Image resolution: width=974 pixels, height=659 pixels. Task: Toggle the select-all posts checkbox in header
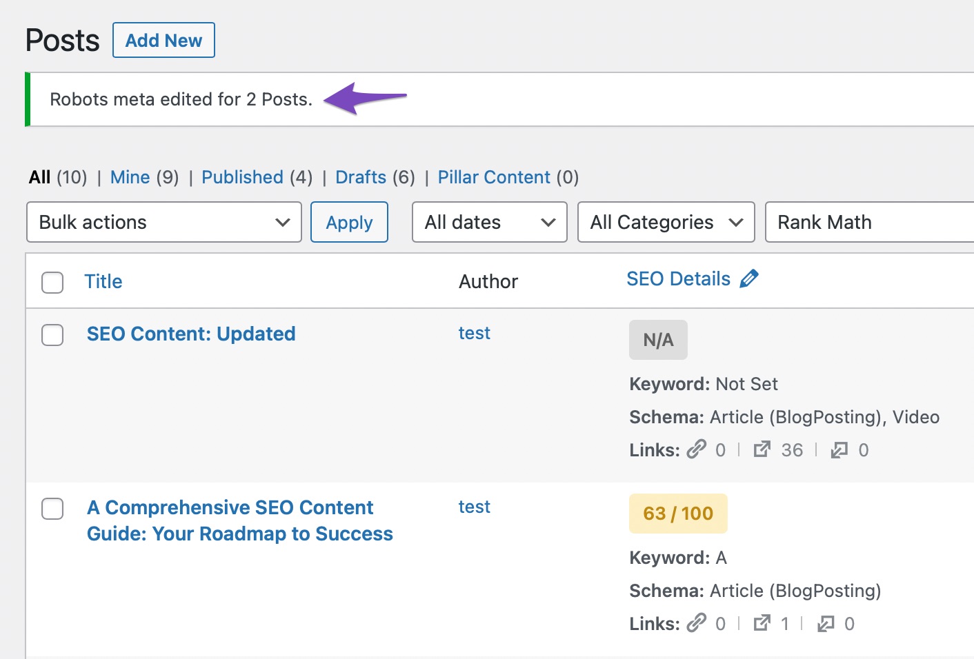click(52, 282)
